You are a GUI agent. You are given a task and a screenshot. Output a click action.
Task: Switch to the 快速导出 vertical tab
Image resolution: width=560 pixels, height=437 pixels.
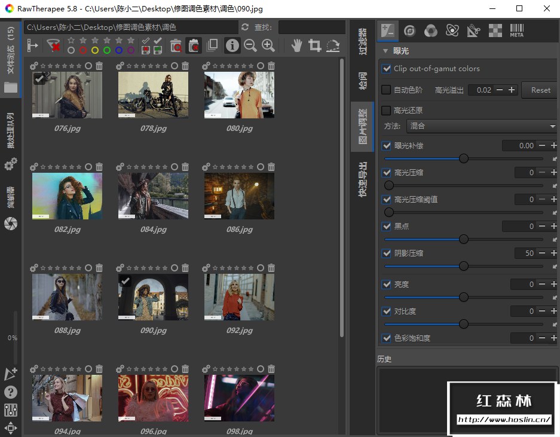coord(363,180)
